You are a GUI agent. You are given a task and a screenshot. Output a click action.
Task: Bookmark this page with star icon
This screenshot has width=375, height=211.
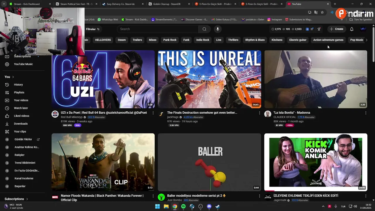click(322, 12)
